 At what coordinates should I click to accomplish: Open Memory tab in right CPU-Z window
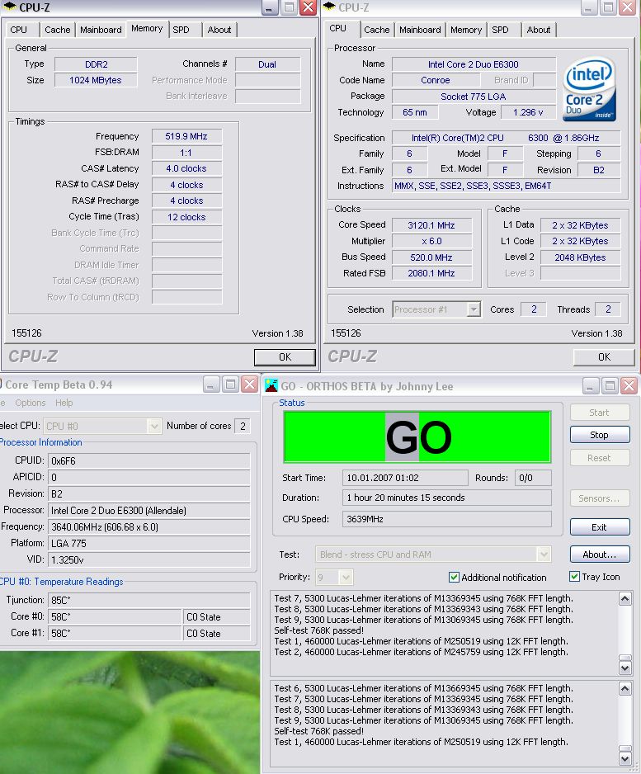tap(466, 30)
